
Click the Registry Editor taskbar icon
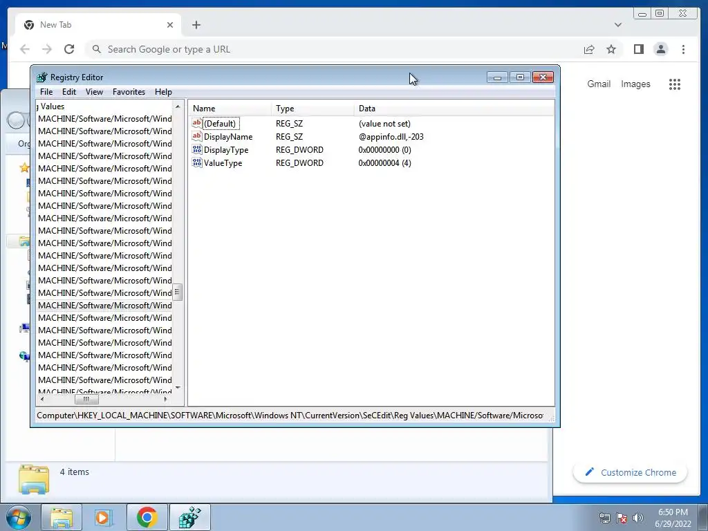pos(189,517)
